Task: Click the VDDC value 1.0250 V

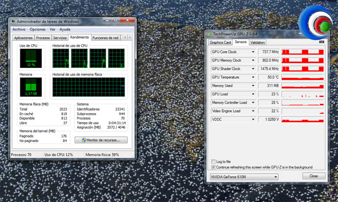Action: (x=269, y=119)
